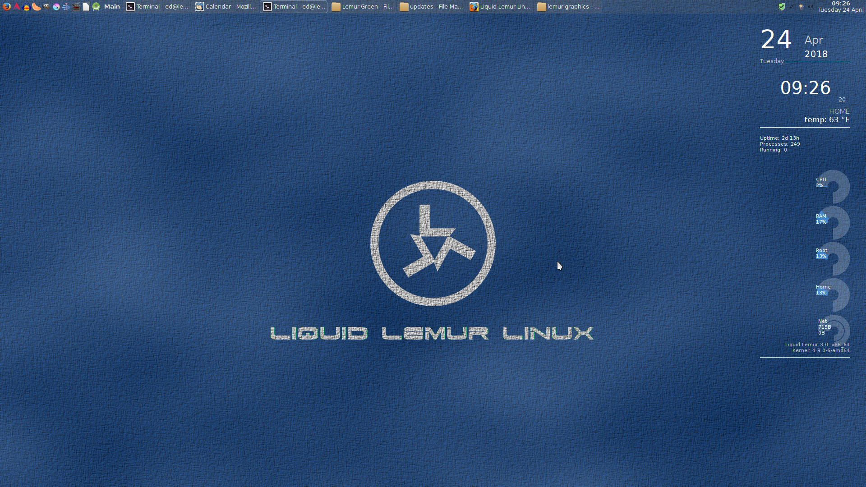Activate the Lemur-Green file manager window

coord(363,7)
